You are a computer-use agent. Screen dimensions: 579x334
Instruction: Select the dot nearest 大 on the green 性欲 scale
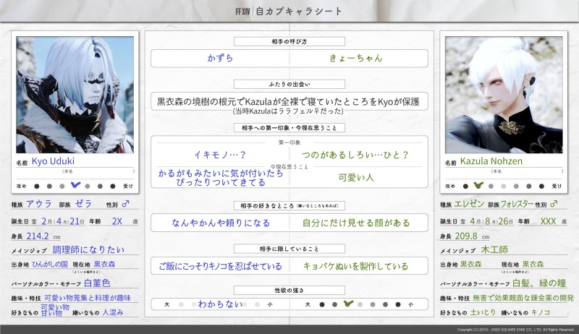(x=322, y=304)
